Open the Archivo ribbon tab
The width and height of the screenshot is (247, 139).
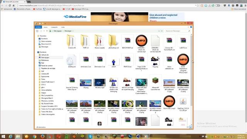click(x=38, y=27)
